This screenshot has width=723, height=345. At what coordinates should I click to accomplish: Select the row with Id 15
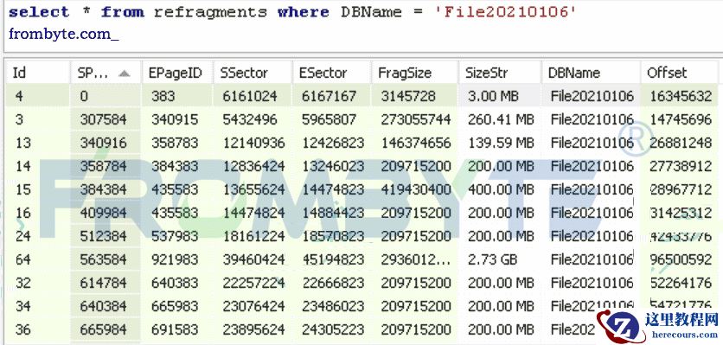coord(361,189)
